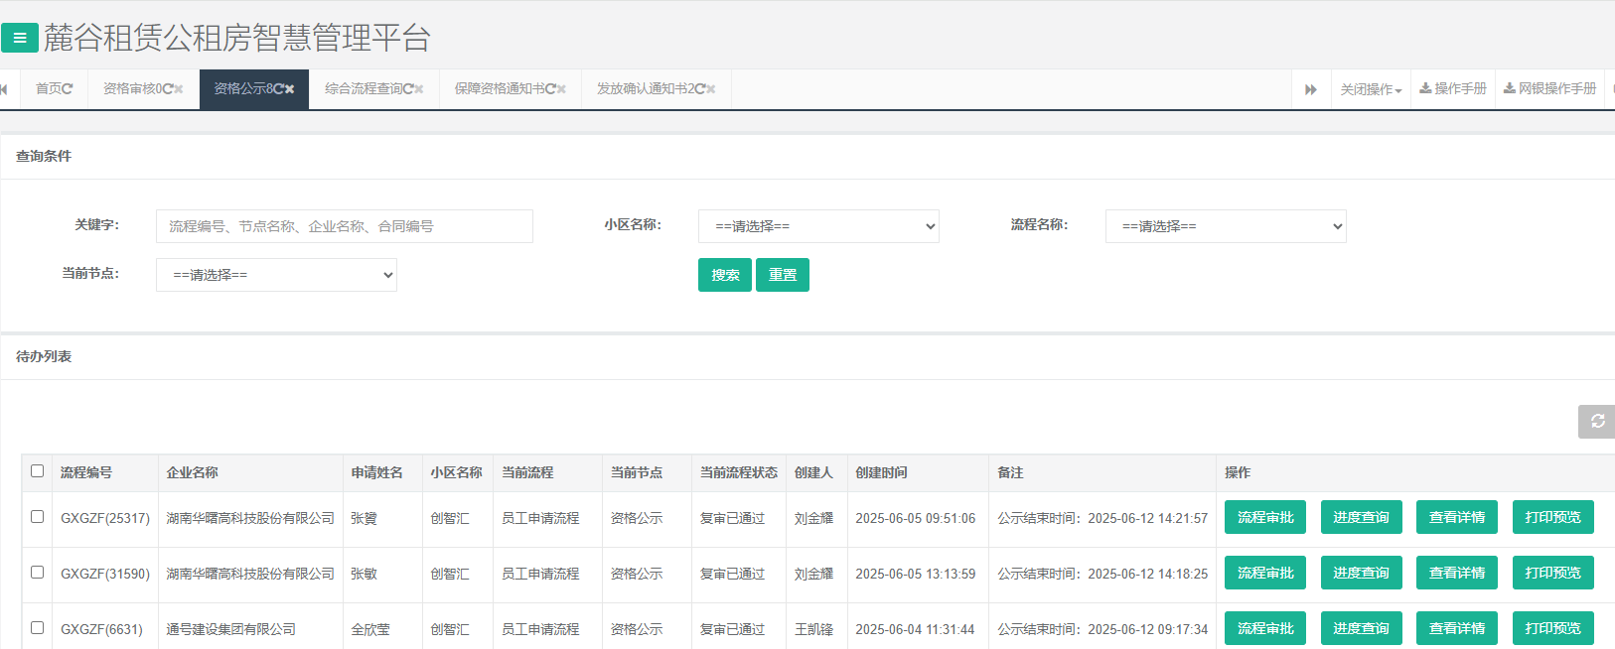Close the 资格公示 tab with its x icon
The height and width of the screenshot is (649, 1615).
click(290, 89)
